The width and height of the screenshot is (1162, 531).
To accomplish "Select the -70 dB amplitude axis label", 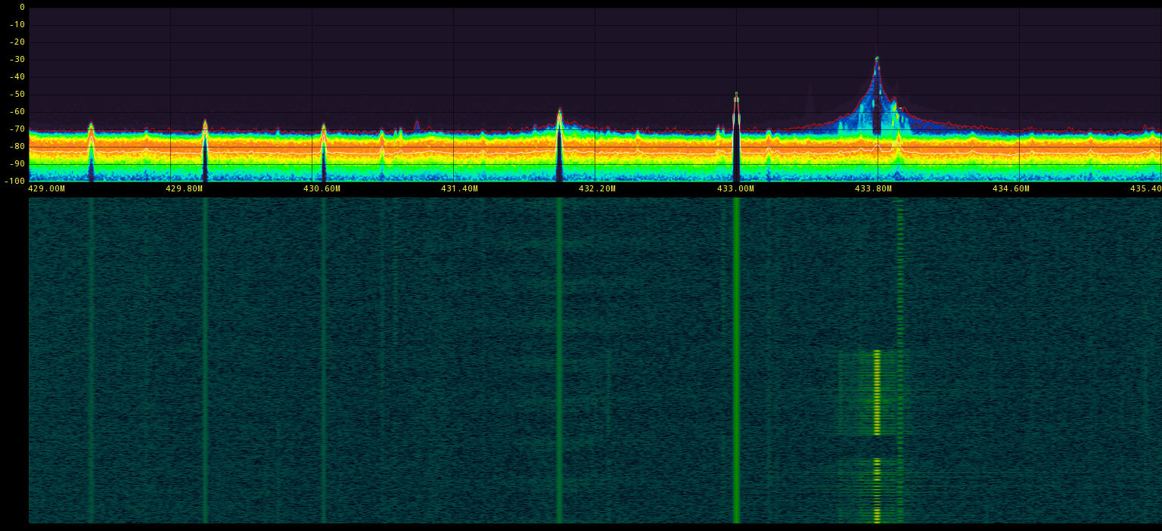I will [x=17, y=129].
